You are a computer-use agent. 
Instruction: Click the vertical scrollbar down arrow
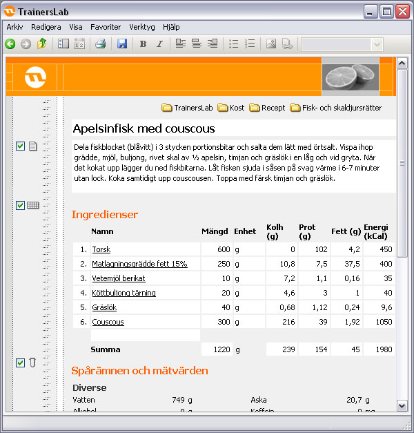[403, 407]
